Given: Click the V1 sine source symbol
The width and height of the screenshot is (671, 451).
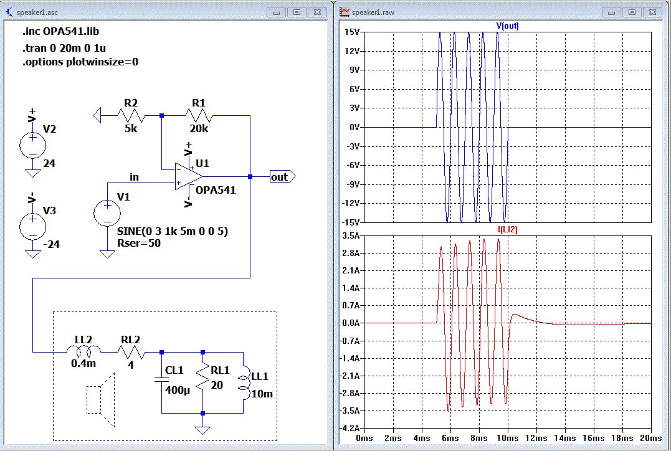Looking at the screenshot, I should (107, 214).
